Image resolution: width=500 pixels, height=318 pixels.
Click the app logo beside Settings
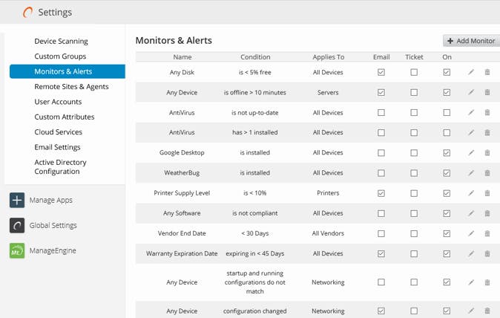28,12
